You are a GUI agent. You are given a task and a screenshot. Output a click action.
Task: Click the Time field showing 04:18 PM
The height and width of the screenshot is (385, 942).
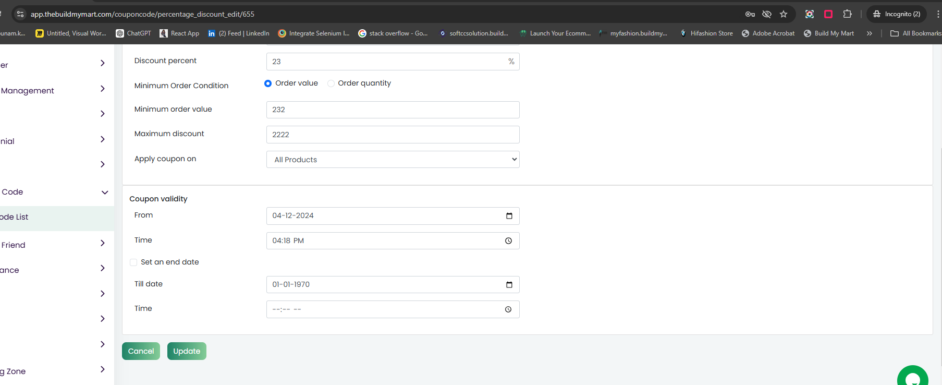pos(393,240)
